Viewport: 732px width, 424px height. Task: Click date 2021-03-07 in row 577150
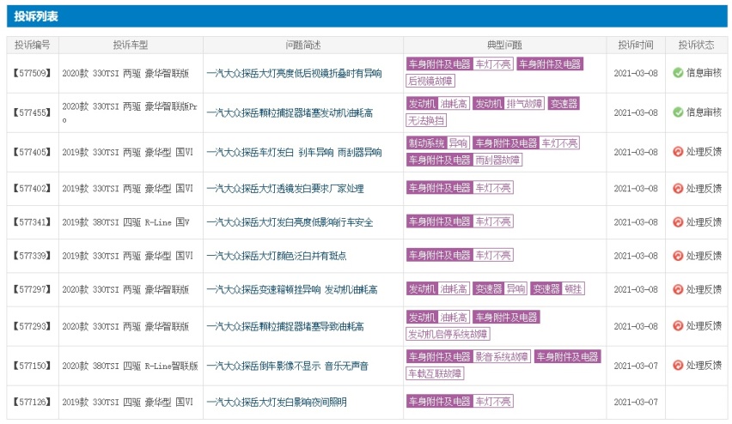636,366
